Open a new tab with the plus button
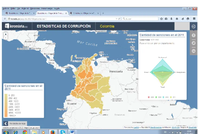This screenshot has width=198, height=134. pyautogui.click(x=103, y=13)
